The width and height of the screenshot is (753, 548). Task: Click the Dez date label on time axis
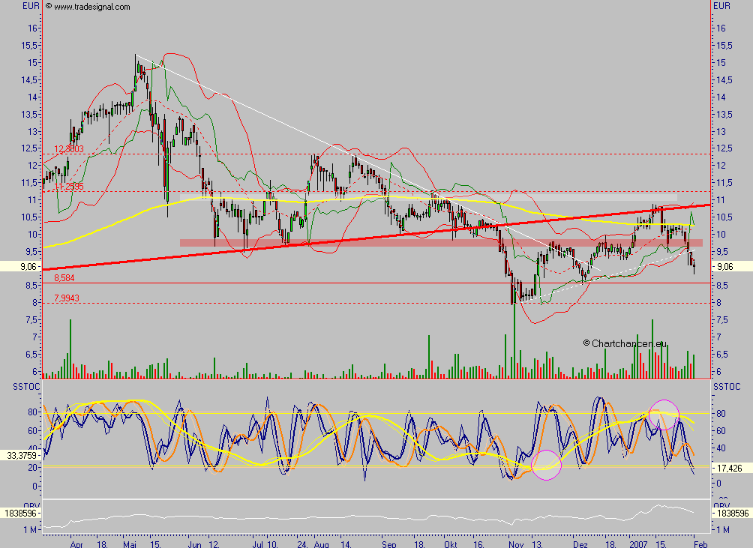pyautogui.click(x=580, y=544)
